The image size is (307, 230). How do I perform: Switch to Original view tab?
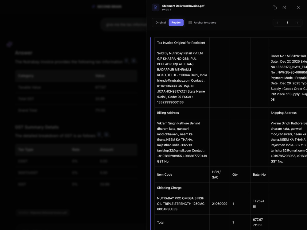tap(161, 22)
